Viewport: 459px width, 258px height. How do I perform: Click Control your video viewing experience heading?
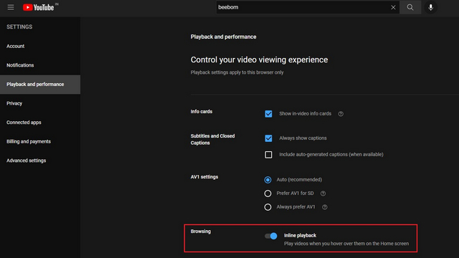(259, 59)
